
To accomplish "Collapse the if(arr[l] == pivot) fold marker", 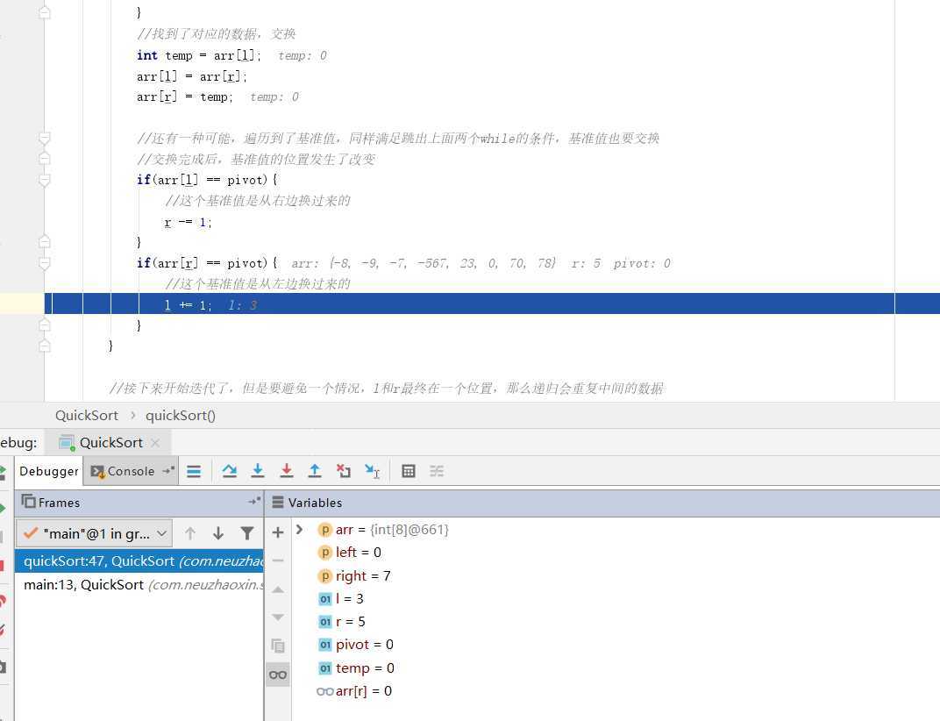I will [x=45, y=179].
